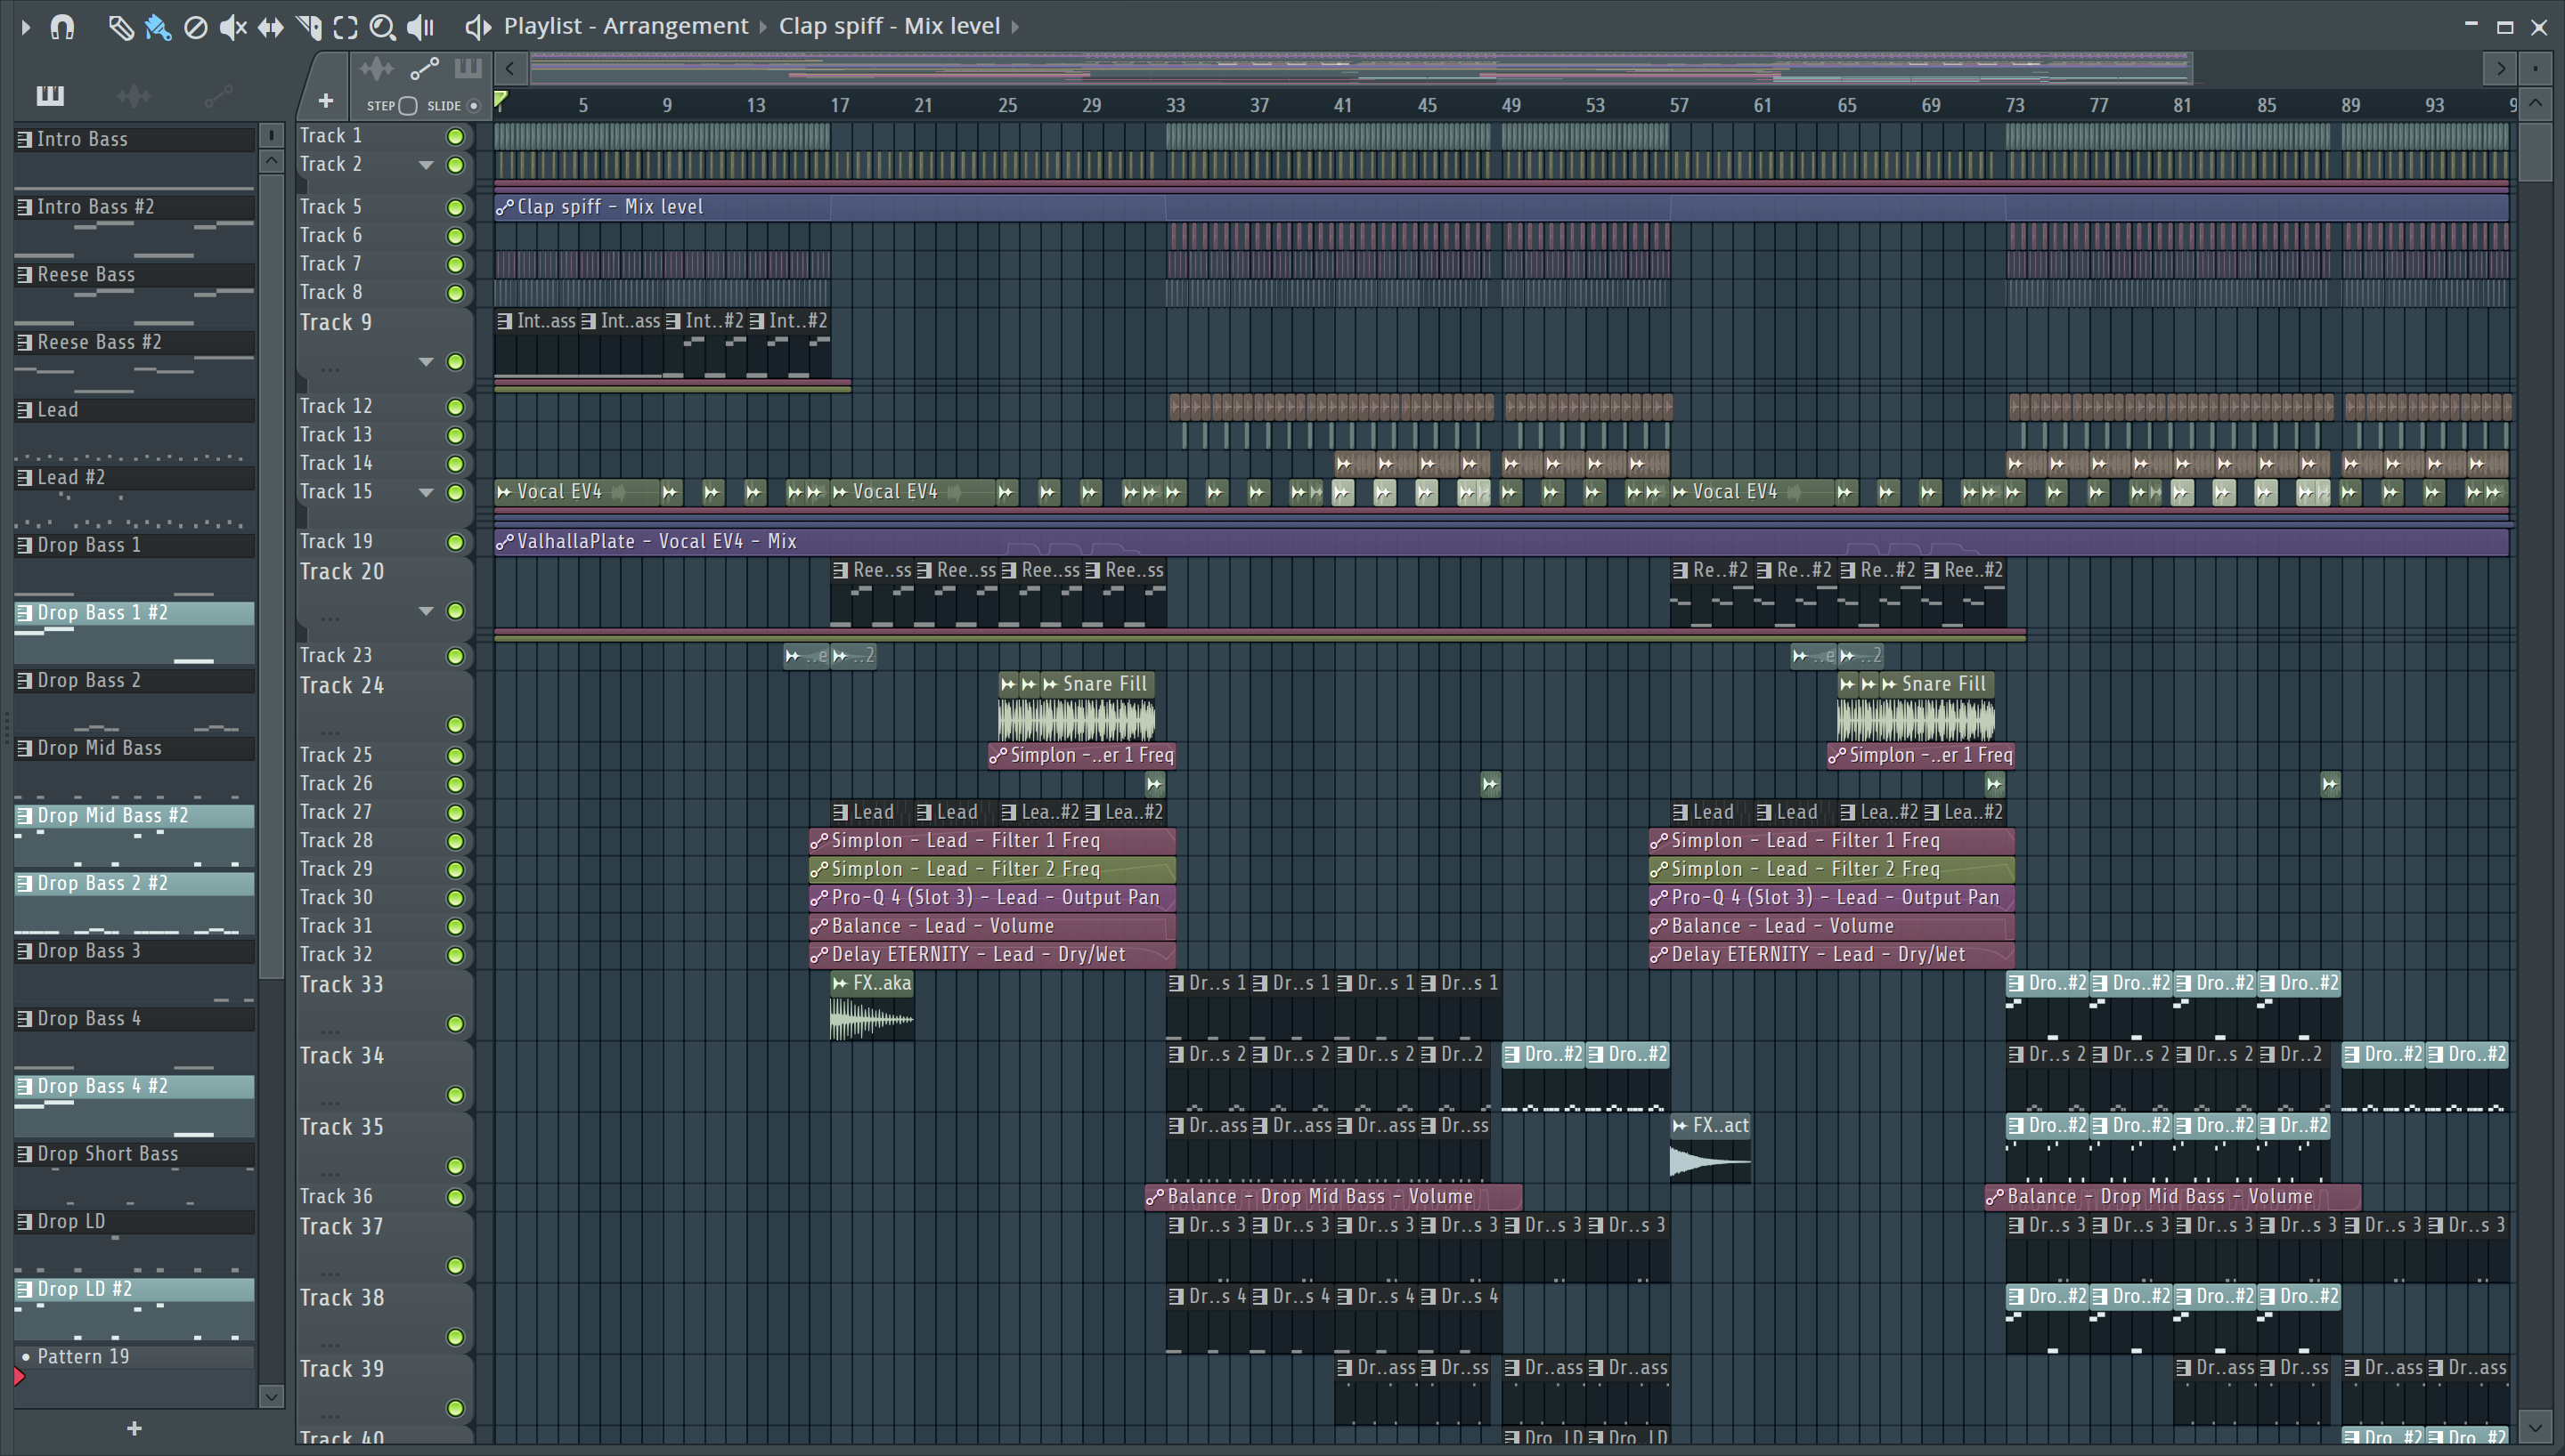Select the Draw pencil tool

tap(121, 27)
